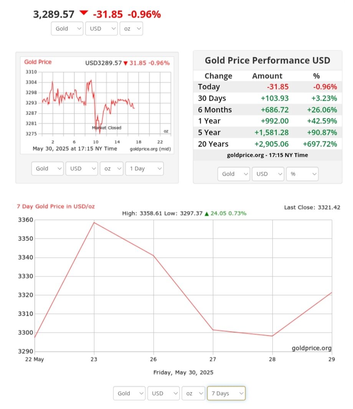This screenshot has height=409, width=353.
Task: Open USD currency dropdown under headline price
Action: 101,29
